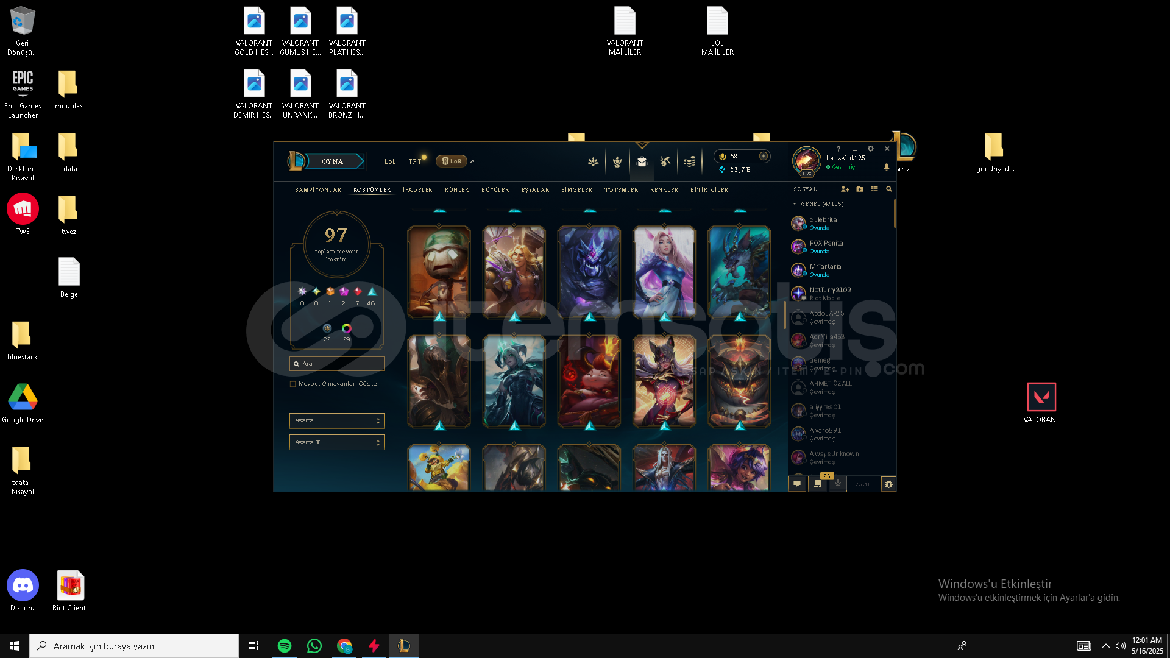Click the pink rarity gem showing 2

pyautogui.click(x=344, y=292)
